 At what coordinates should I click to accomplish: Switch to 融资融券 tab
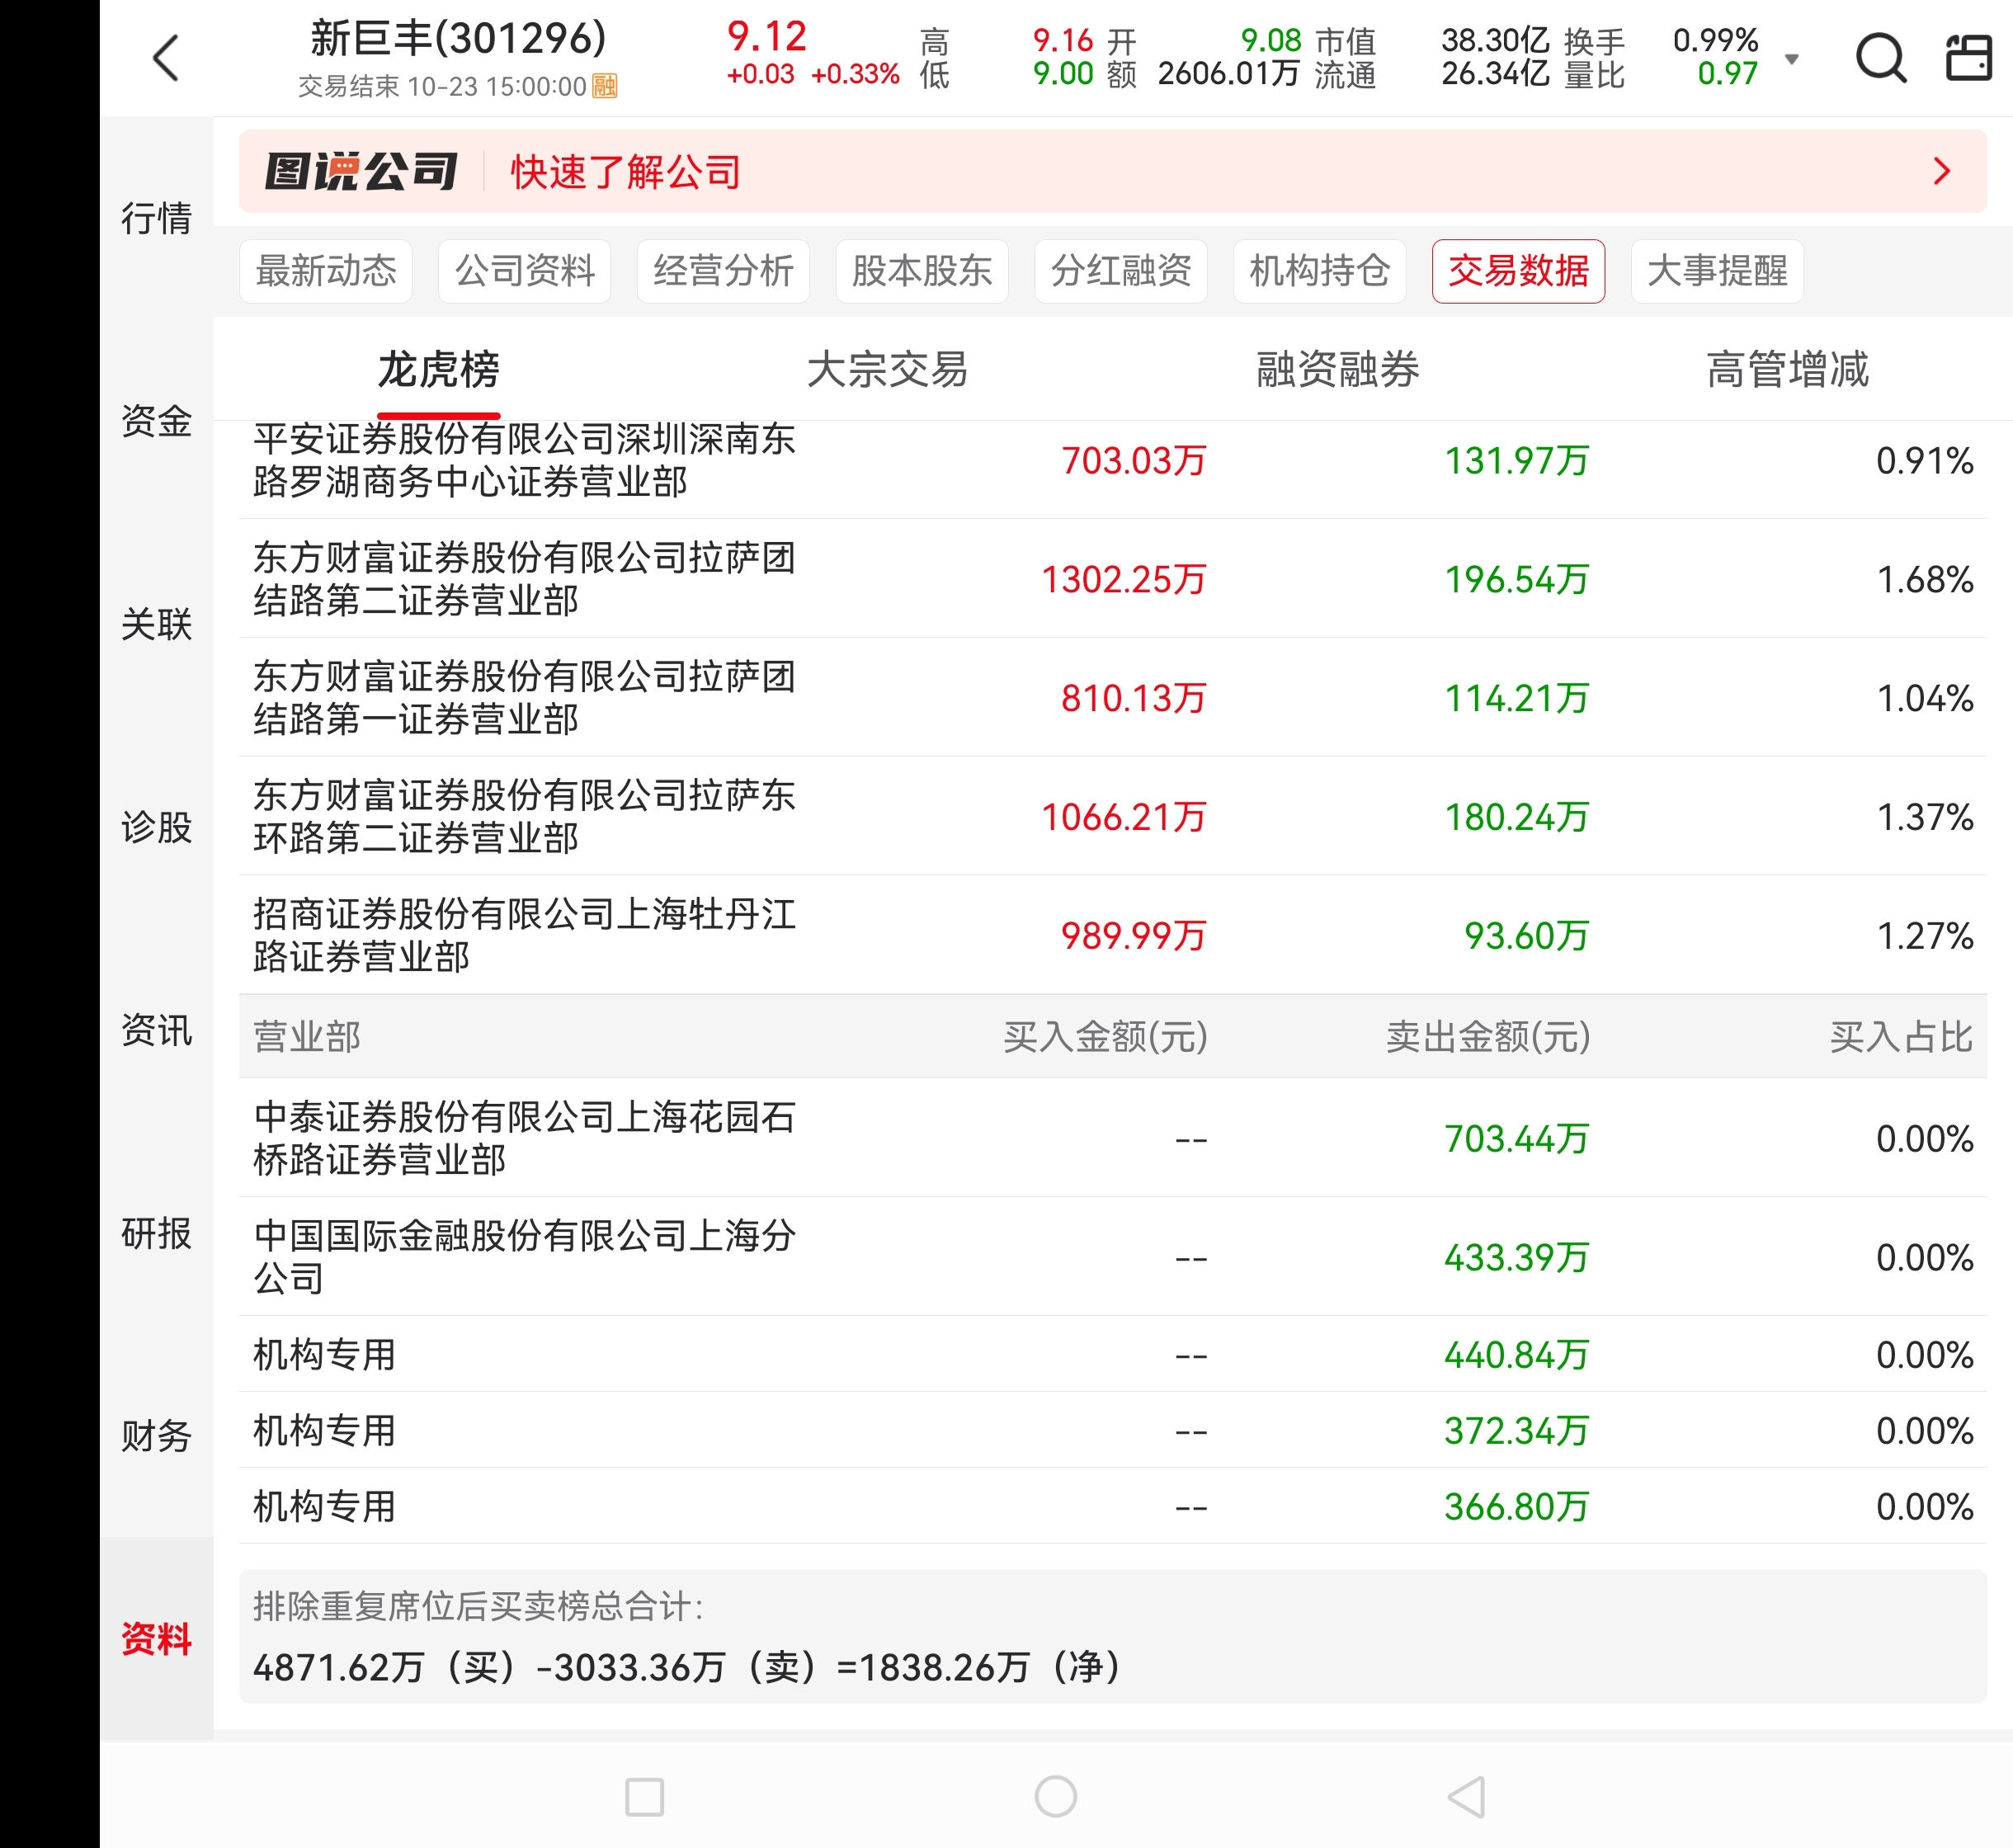click(1337, 369)
